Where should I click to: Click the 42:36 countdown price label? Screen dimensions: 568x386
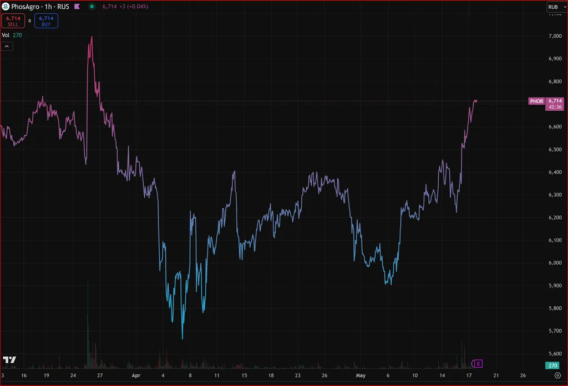(555, 107)
